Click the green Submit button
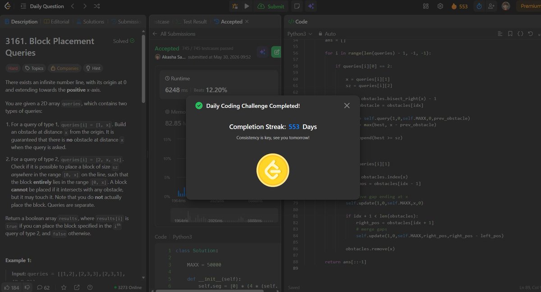Image resolution: width=541 pixels, height=292 pixels. (x=271, y=6)
